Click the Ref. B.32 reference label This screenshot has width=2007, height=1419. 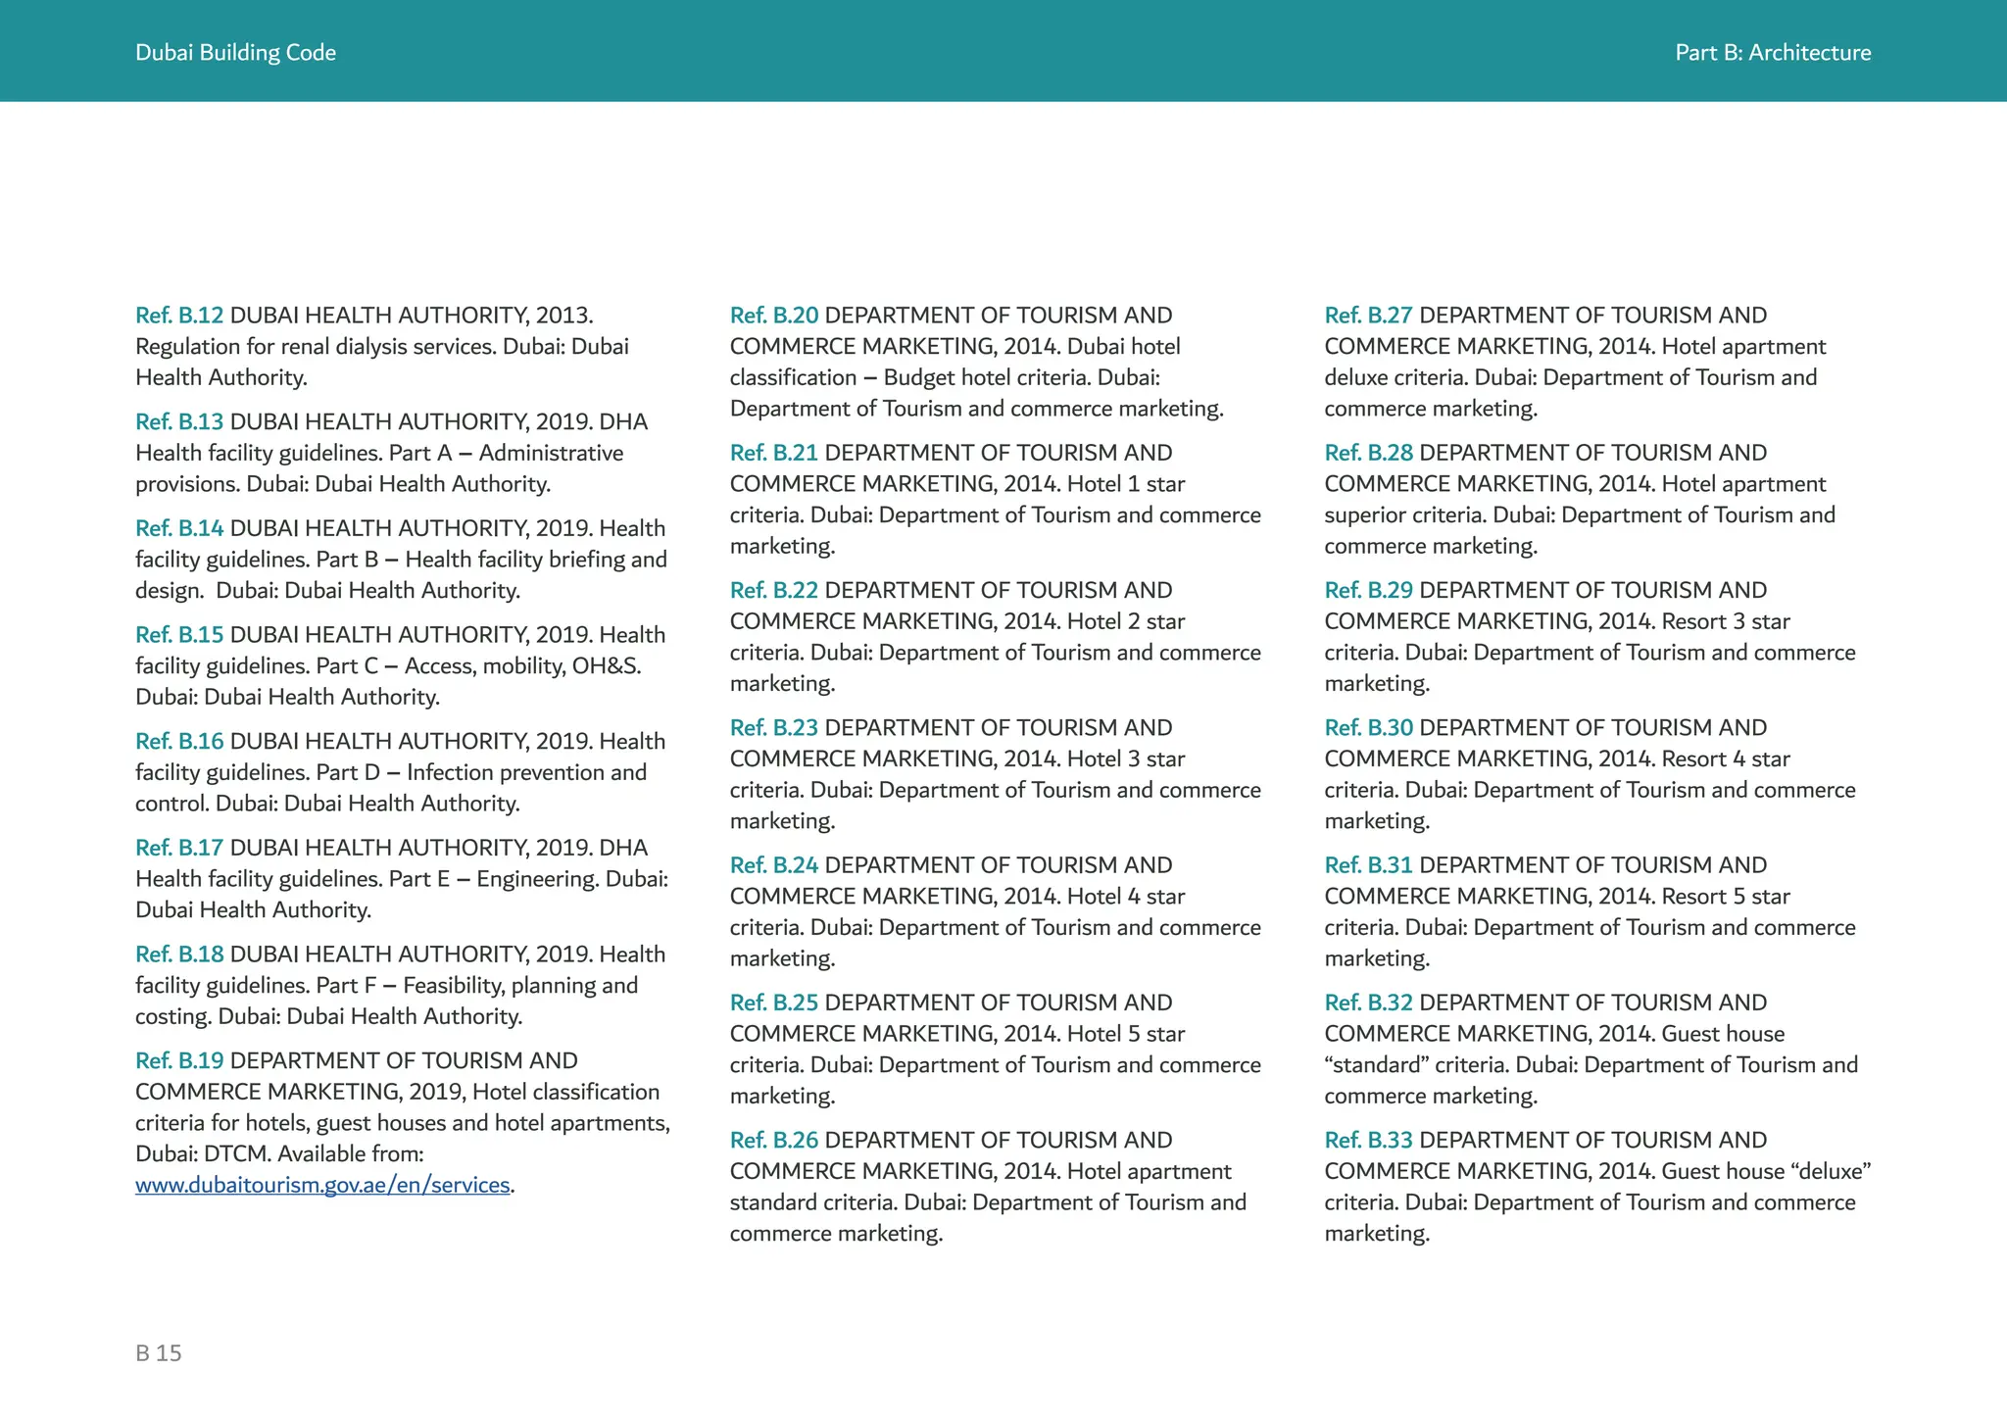click(1368, 1003)
